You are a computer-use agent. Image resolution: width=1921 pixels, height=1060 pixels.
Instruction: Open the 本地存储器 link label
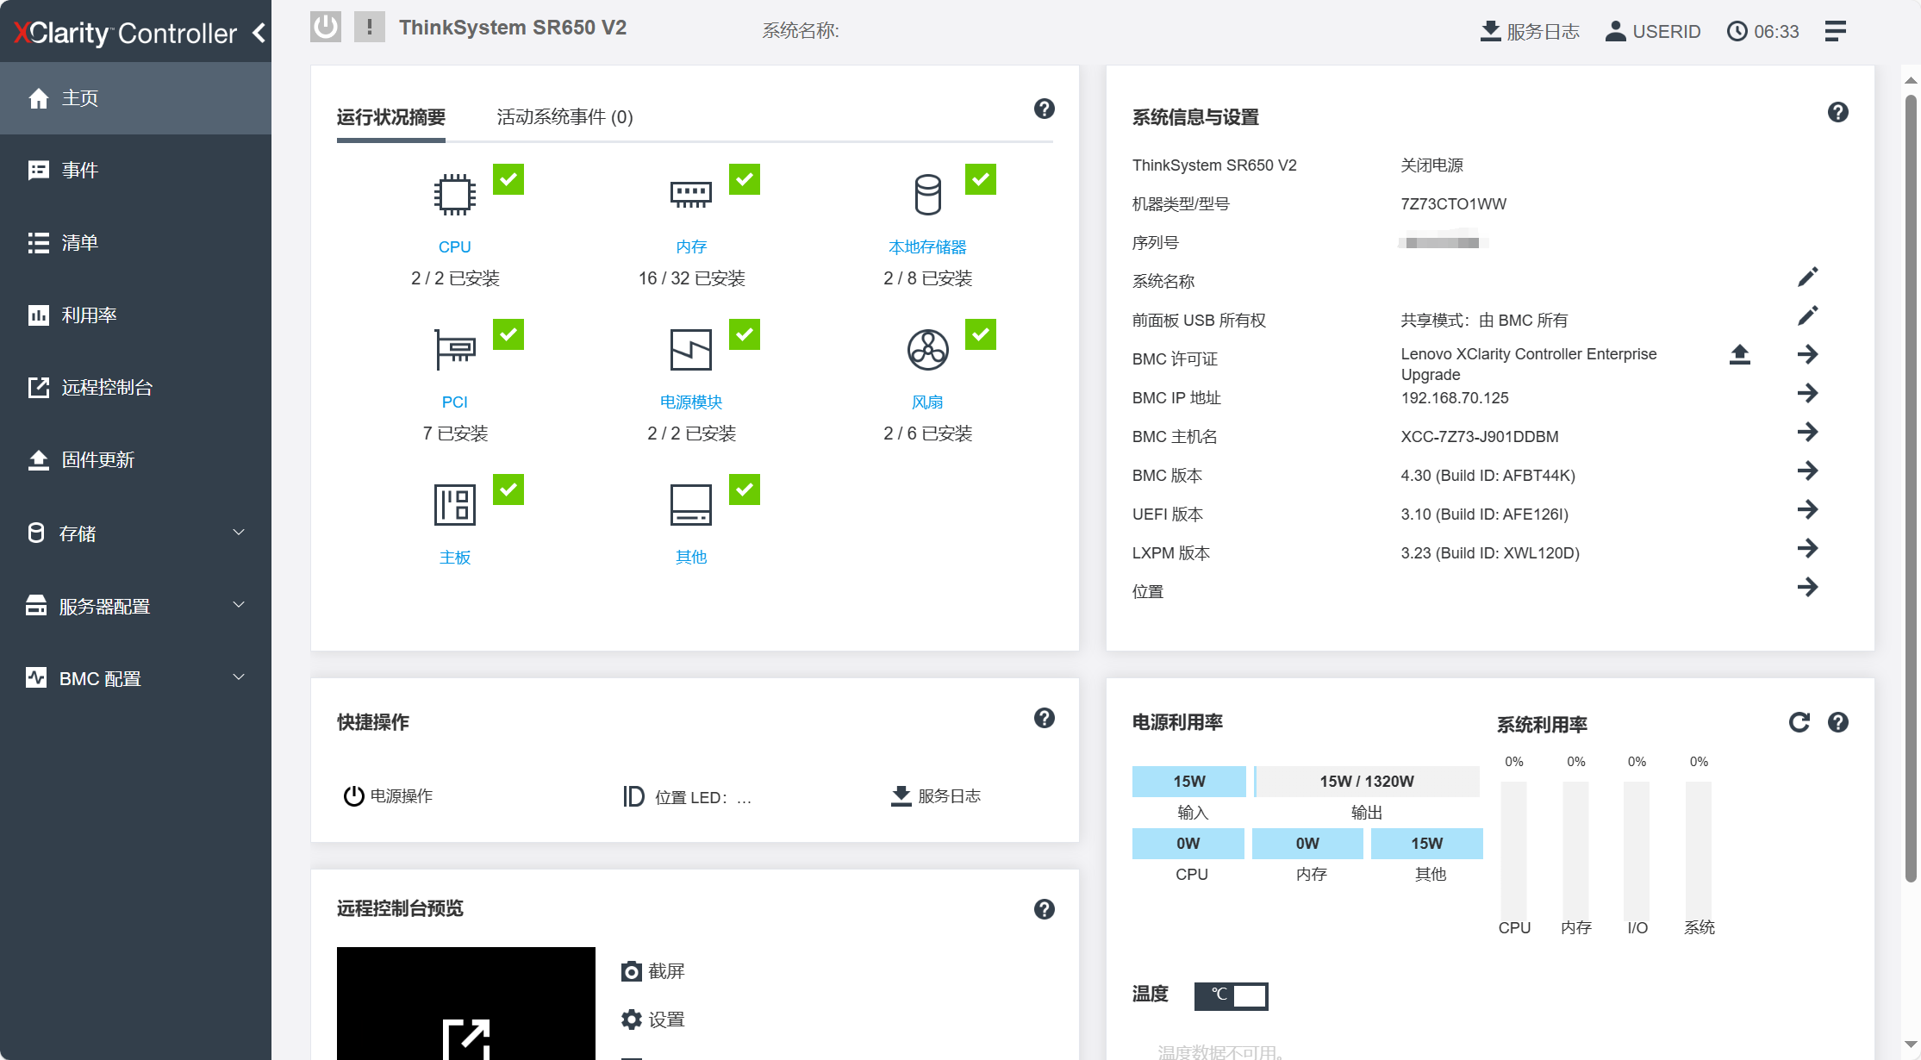927,246
